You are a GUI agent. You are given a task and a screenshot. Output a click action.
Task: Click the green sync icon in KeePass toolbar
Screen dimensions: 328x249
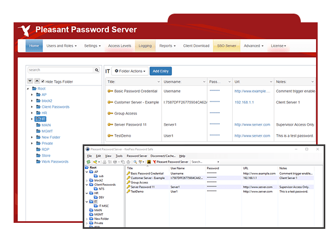pos(89,162)
